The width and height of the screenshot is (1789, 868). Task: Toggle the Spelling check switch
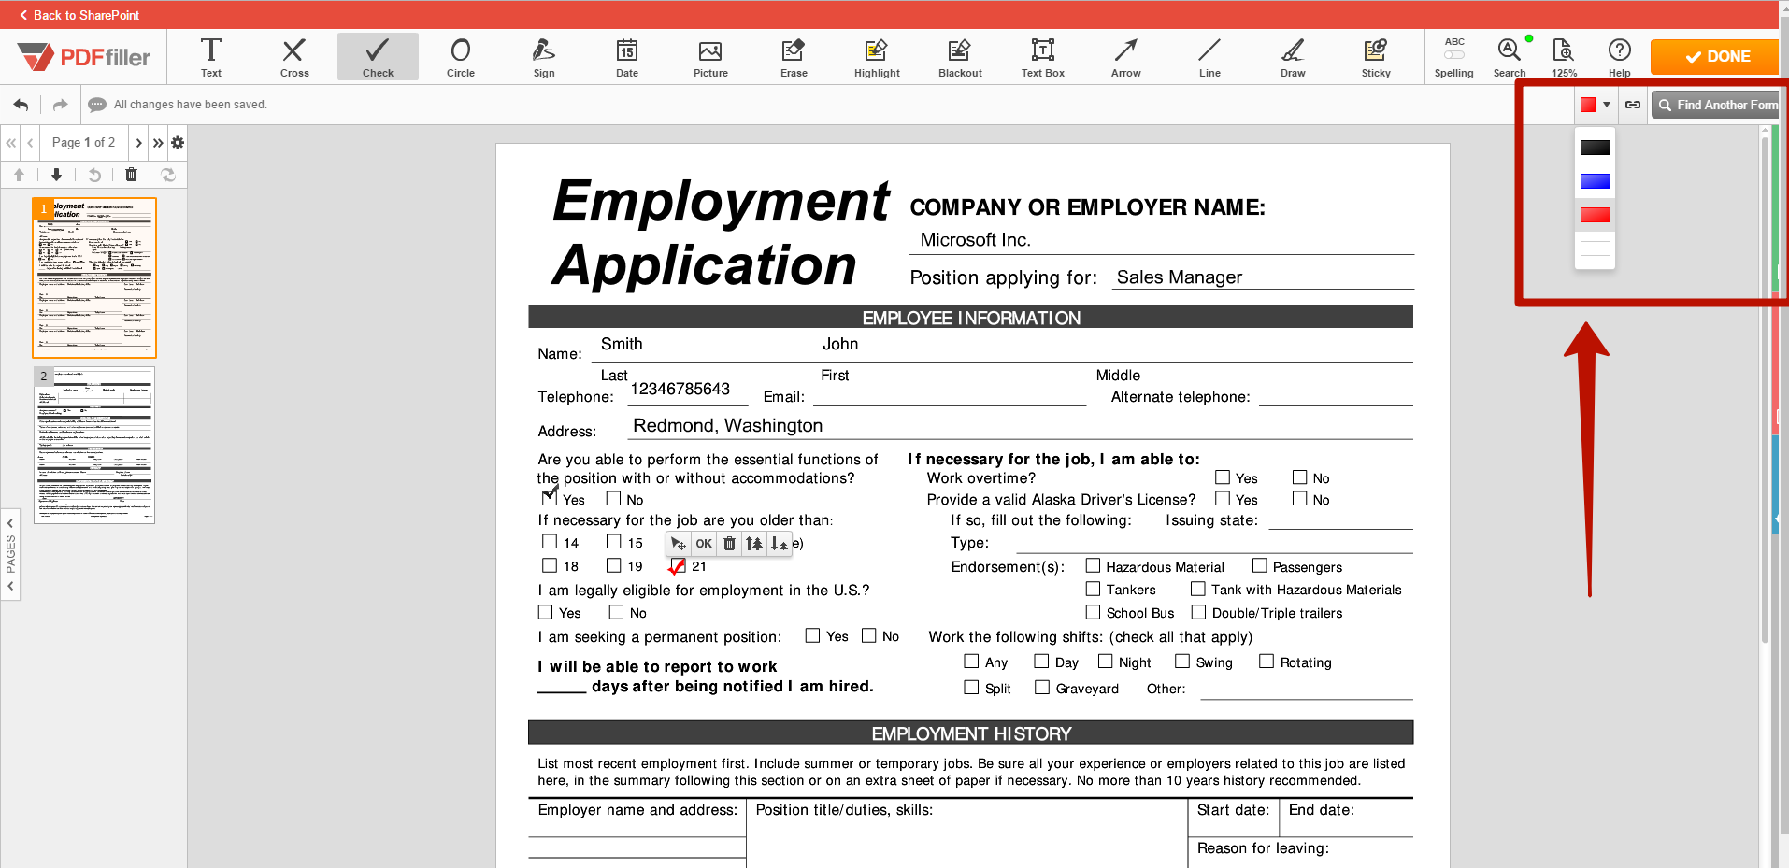[x=1454, y=55]
